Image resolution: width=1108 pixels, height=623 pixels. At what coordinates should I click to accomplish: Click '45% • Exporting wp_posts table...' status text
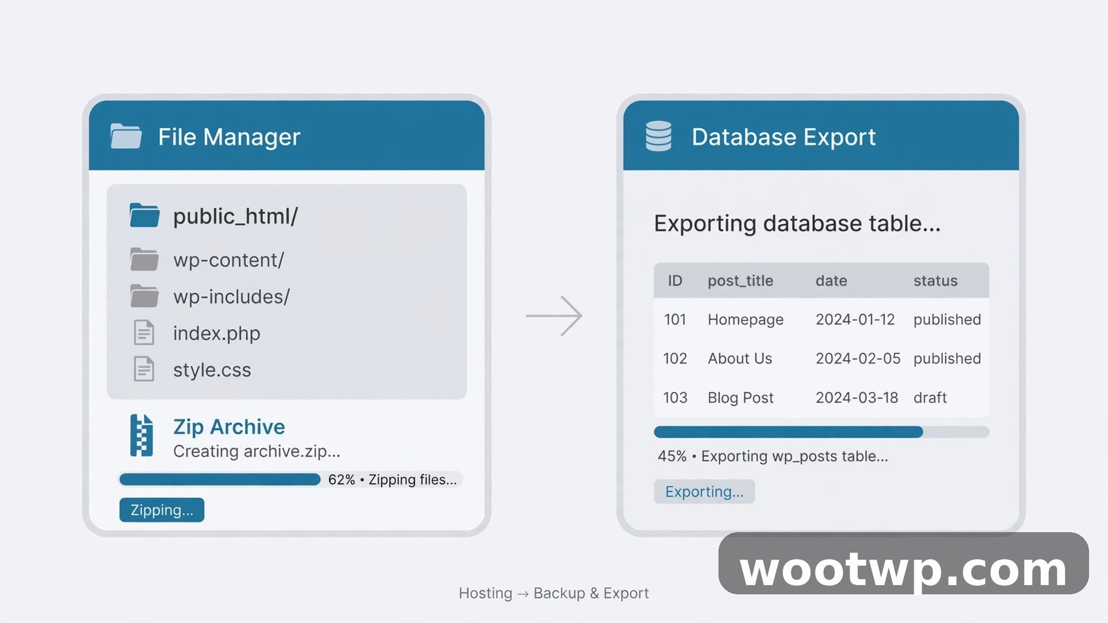pos(773,456)
